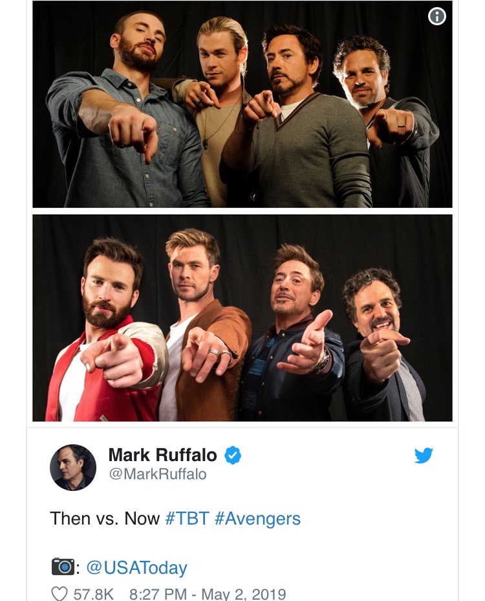The image size is (485, 601).
Task: Click the 57.8K likes count
Action: (x=94, y=594)
